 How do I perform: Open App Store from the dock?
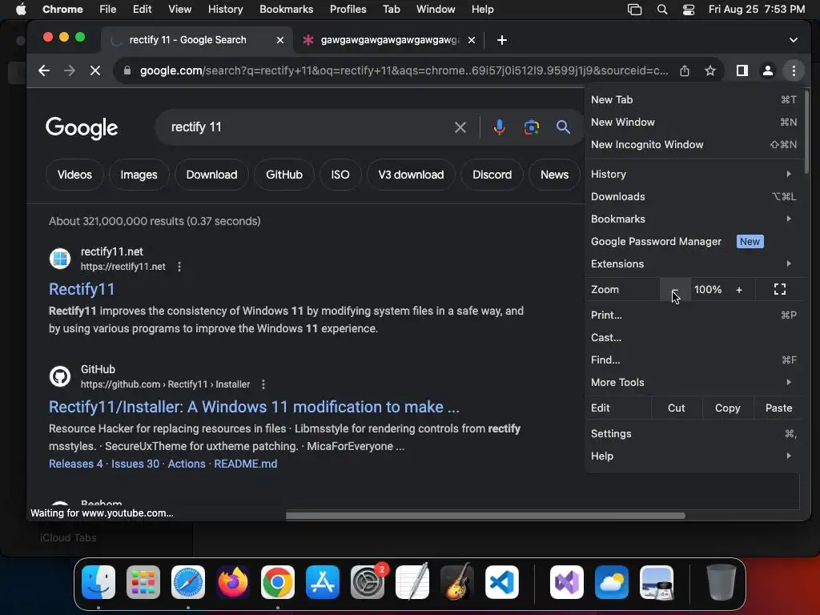point(323,582)
